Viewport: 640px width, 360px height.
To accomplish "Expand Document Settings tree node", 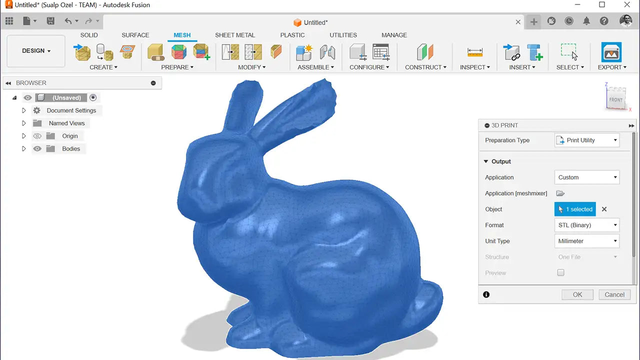I will coord(23,110).
